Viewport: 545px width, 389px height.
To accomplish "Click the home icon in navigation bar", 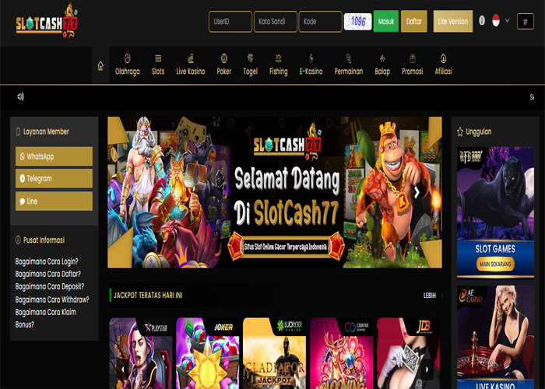I will (x=100, y=65).
